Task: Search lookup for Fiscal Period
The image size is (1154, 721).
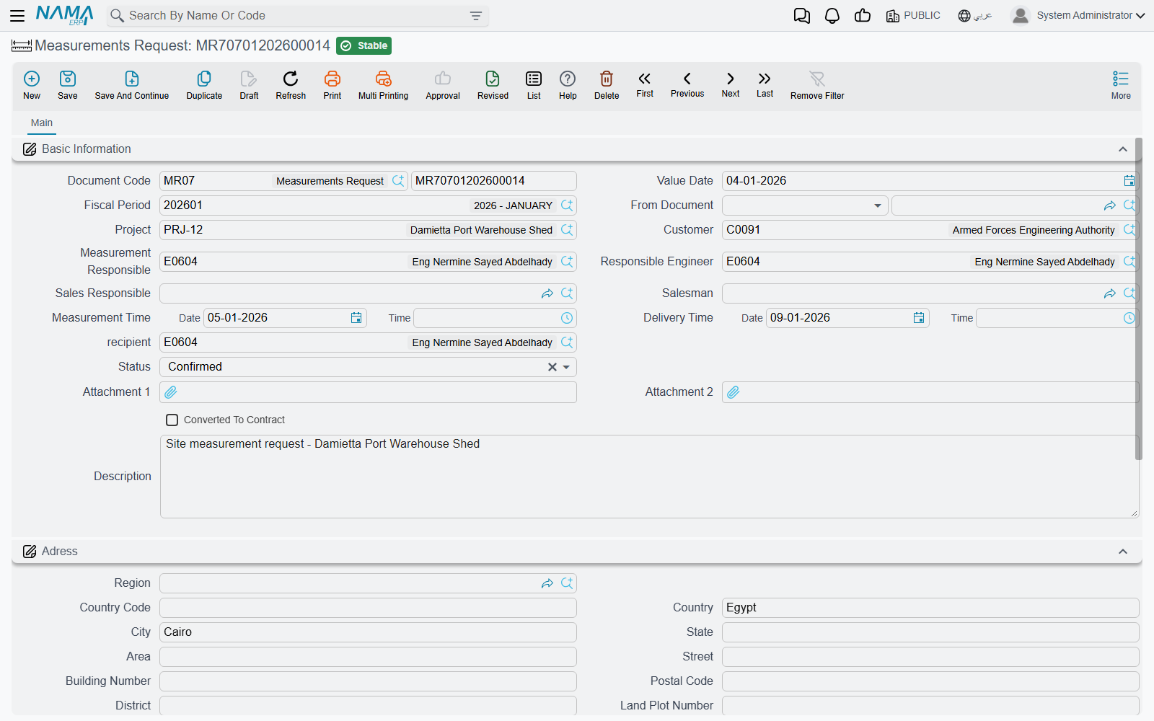Action: (x=567, y=205)
